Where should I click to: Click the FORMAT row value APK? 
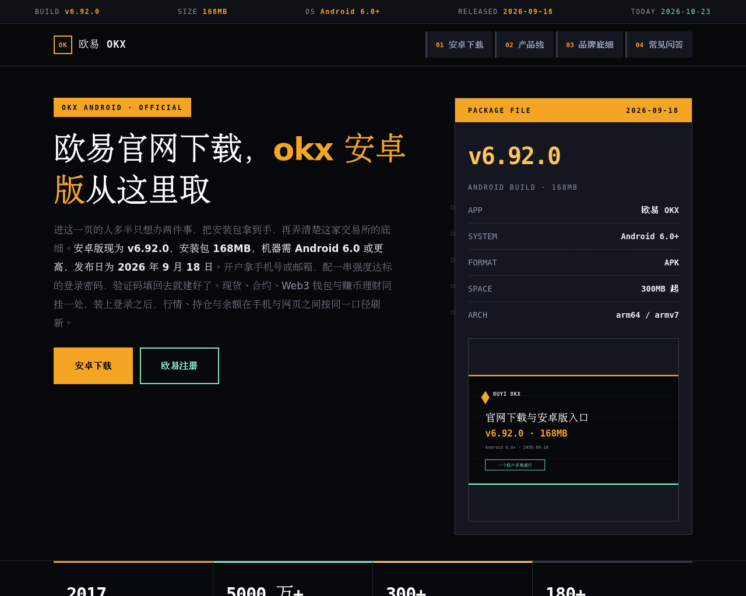coord(671,262)
